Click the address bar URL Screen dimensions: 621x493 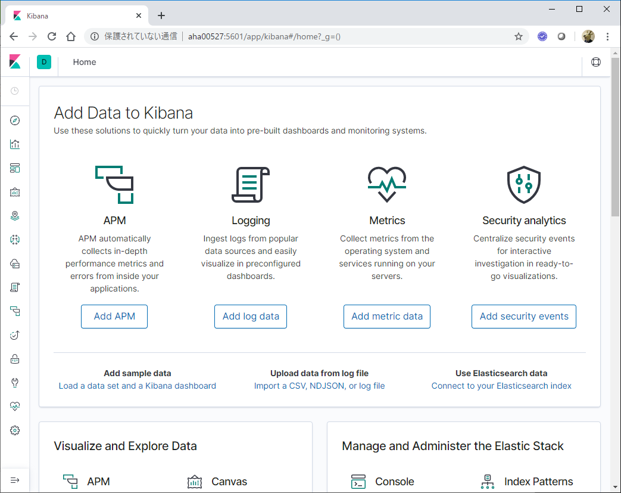(264, 36)
